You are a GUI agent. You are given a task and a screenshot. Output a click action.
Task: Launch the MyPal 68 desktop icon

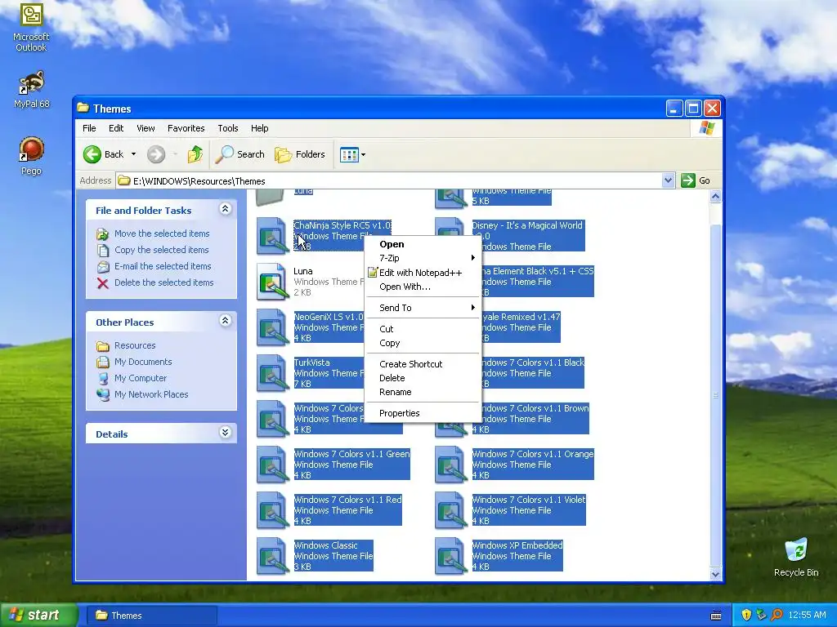click(31, 89)
